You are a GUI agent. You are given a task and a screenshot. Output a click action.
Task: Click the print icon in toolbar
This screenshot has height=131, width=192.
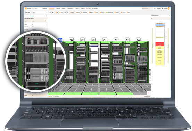tap(53, 13)
